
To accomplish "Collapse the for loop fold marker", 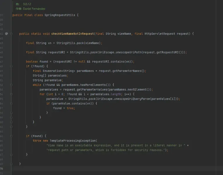I will pos(11,94).
